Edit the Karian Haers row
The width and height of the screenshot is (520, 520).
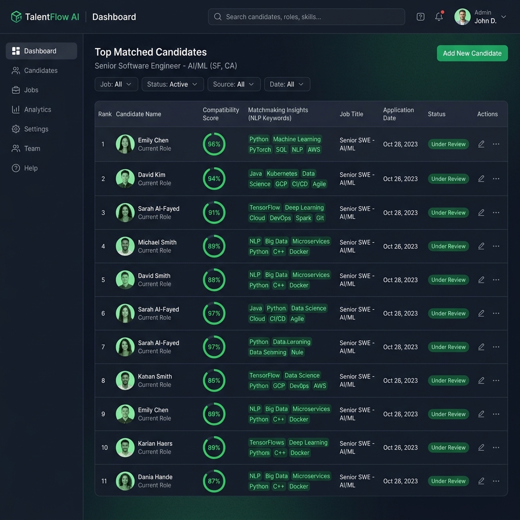pyautogui.click(x=481, y=447)
